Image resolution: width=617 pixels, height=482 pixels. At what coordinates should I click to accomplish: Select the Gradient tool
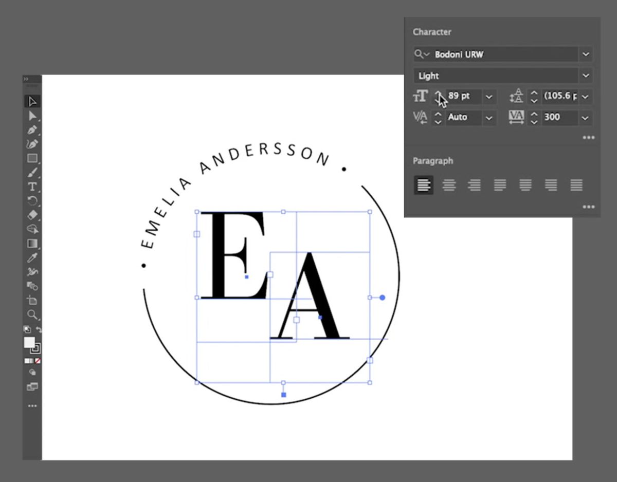[x=32, y=243]
